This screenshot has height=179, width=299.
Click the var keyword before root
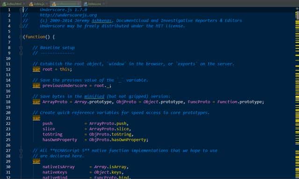pos(36,69)
